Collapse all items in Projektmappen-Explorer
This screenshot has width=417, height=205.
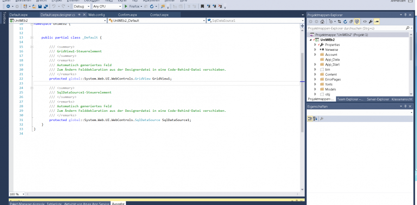(351, 21)
